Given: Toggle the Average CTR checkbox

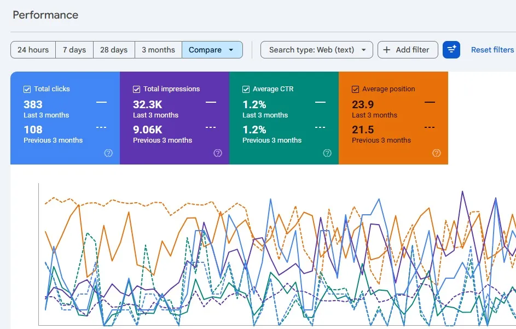Looking at the screenshot, I should [246, 89].
